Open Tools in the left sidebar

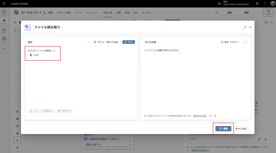[x=4, y=40]
